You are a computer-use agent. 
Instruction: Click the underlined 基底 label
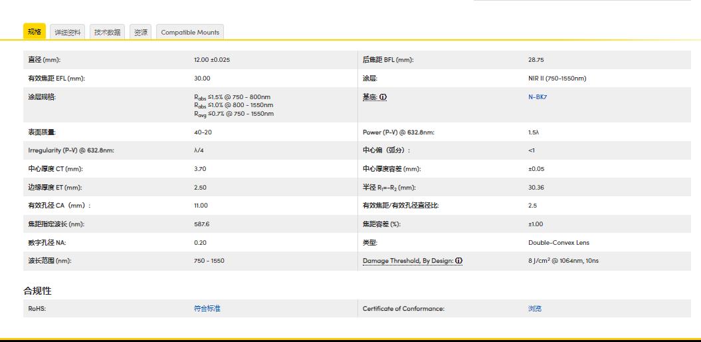[369, 97]
